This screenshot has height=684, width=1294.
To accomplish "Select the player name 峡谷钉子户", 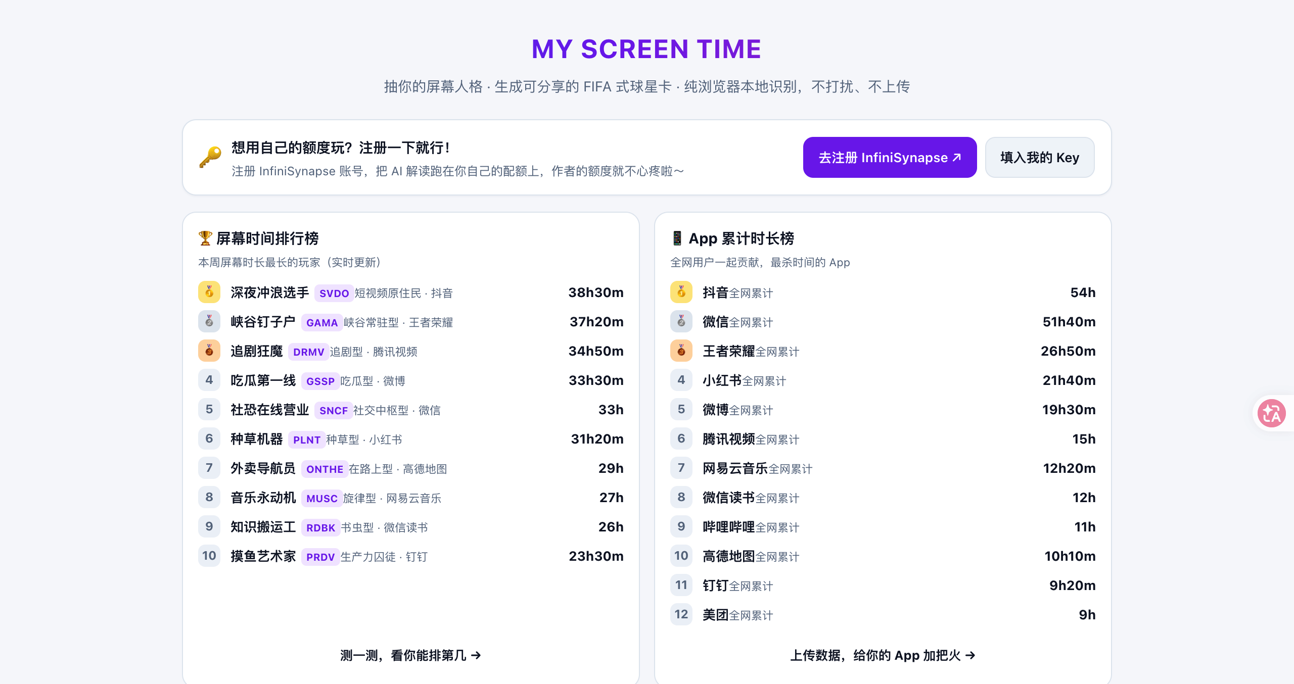I will [263, 322].
